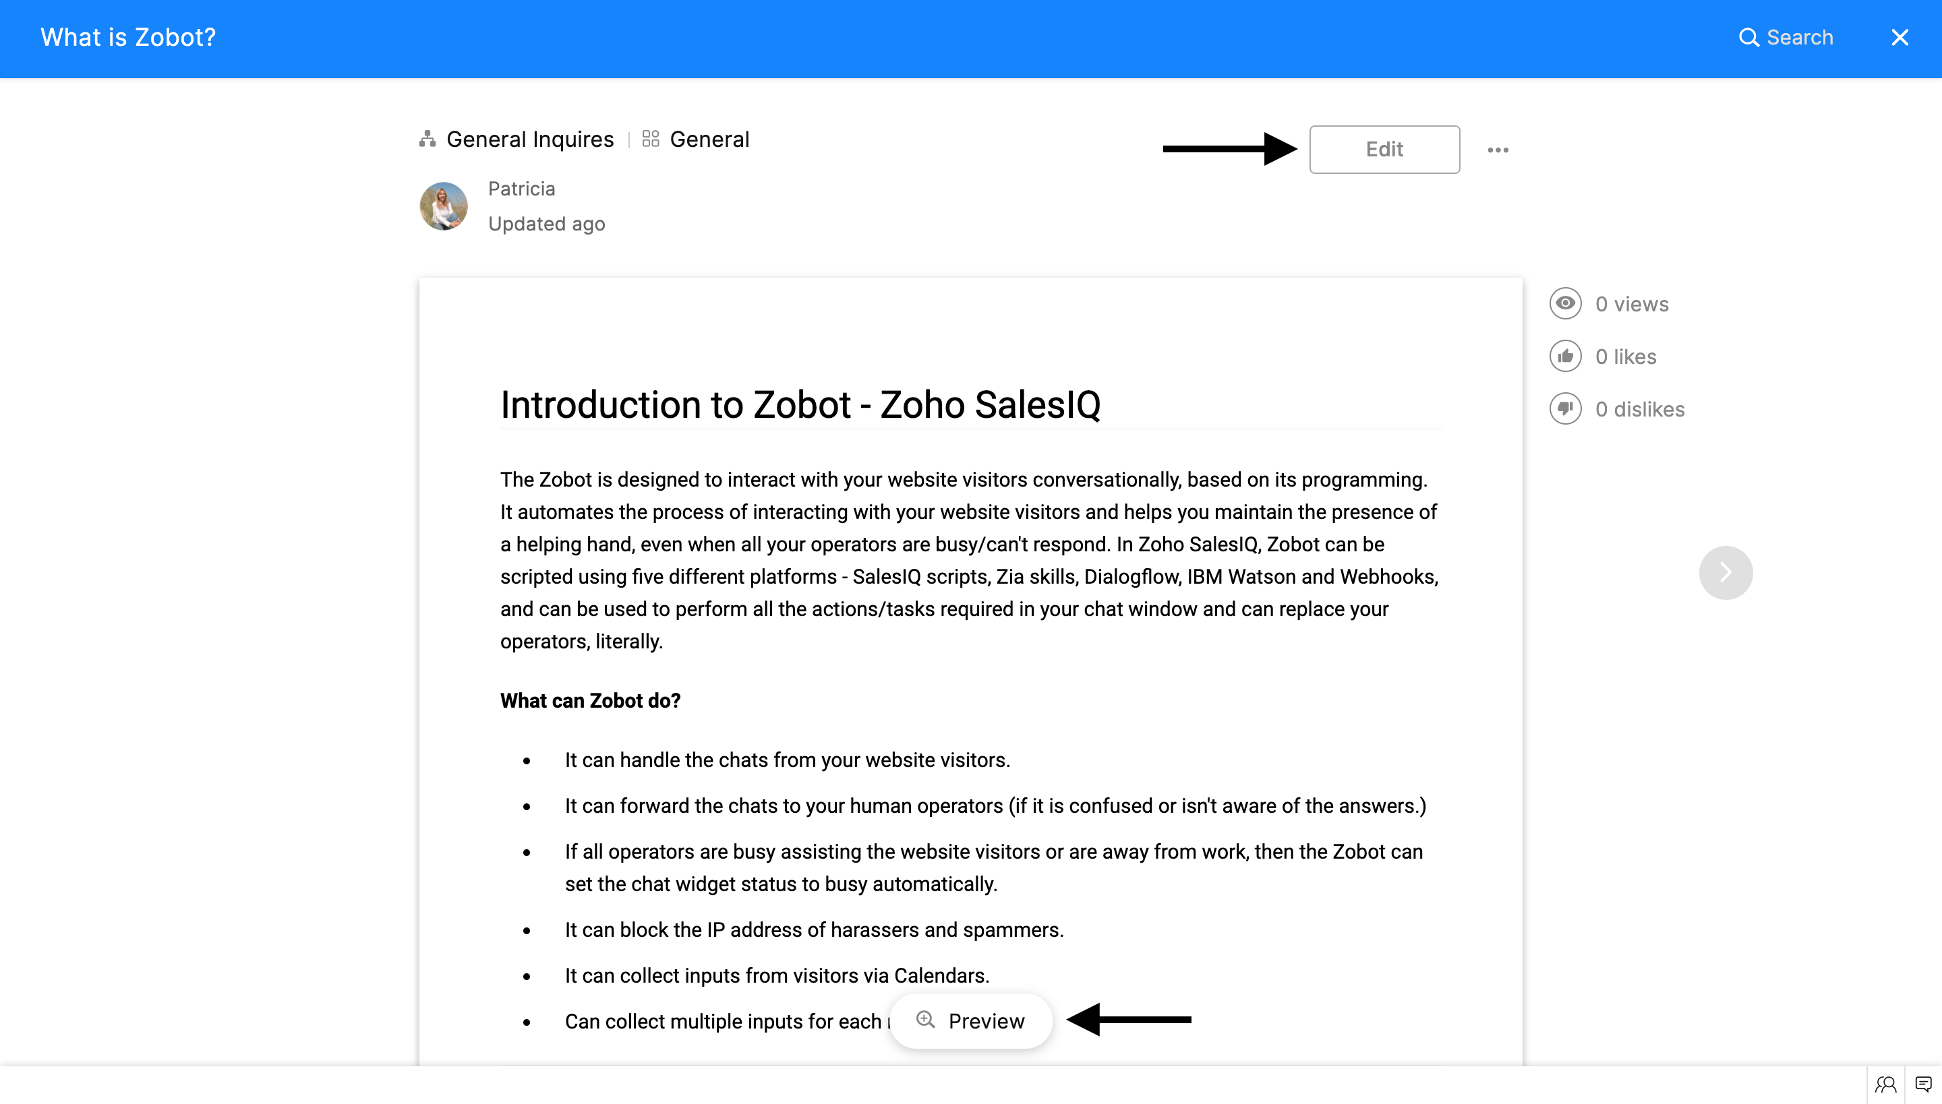Viewport: 1942px width, 1104px height.
Task: Click the Search magnifier icon
Action: point(1748,38)
